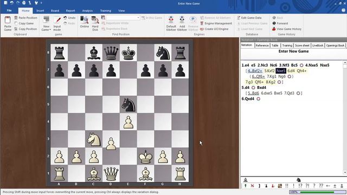
Task: Open the New Game dropdown
Action: click(x=46, y=23)
